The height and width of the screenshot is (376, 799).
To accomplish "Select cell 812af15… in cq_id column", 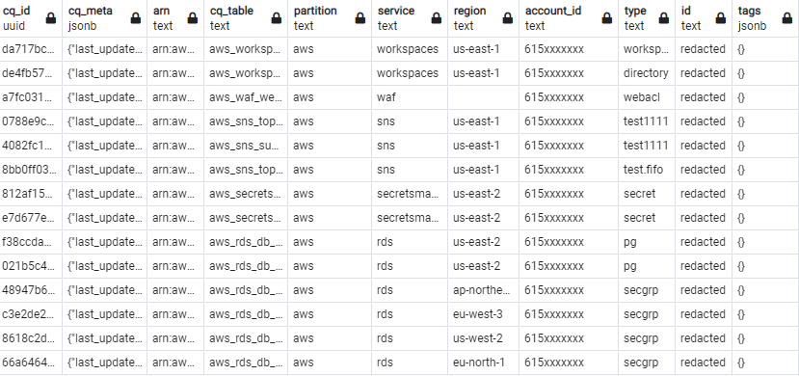I will [x=31, y=194].
